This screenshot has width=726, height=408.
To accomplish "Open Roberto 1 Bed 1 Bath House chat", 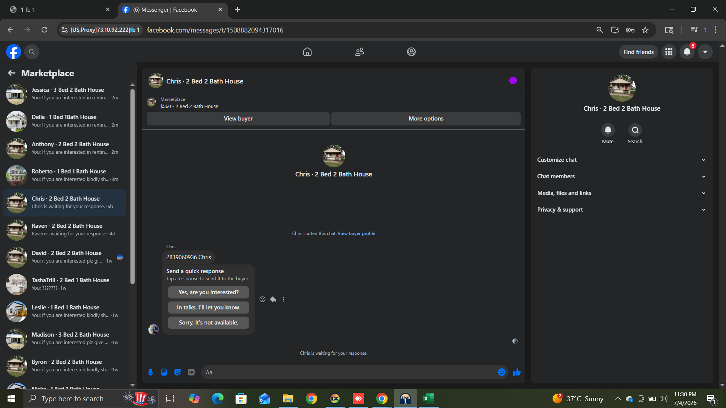I will pos(64,175).
